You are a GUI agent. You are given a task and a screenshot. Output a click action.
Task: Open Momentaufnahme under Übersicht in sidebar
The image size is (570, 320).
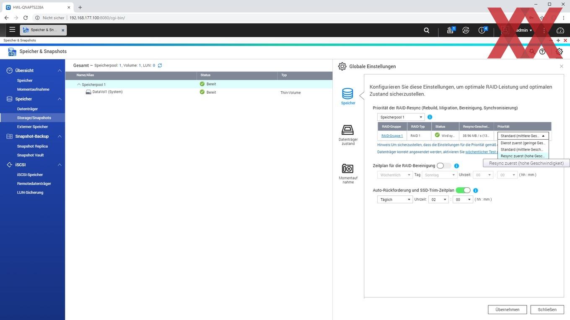(33, 90)
